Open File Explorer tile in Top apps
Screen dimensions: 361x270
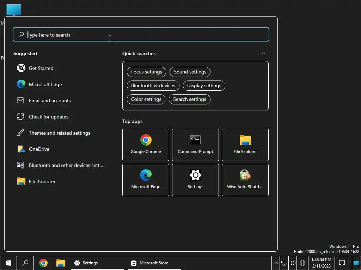[245, 144]
